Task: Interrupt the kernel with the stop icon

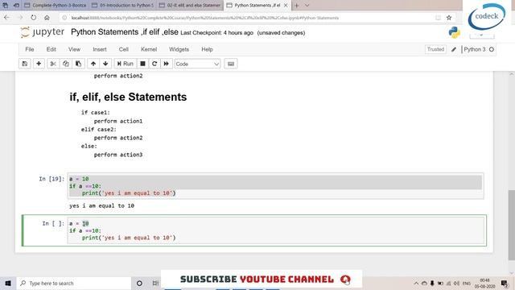Action: coord(142,64)
